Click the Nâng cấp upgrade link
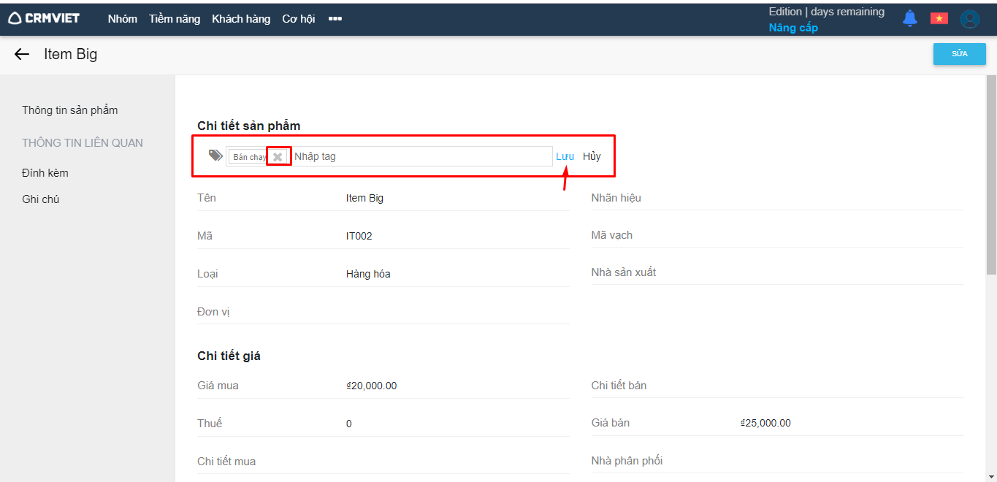Image resolution: width=997 pixels, height=482 pixels. (x=793, y=28)
